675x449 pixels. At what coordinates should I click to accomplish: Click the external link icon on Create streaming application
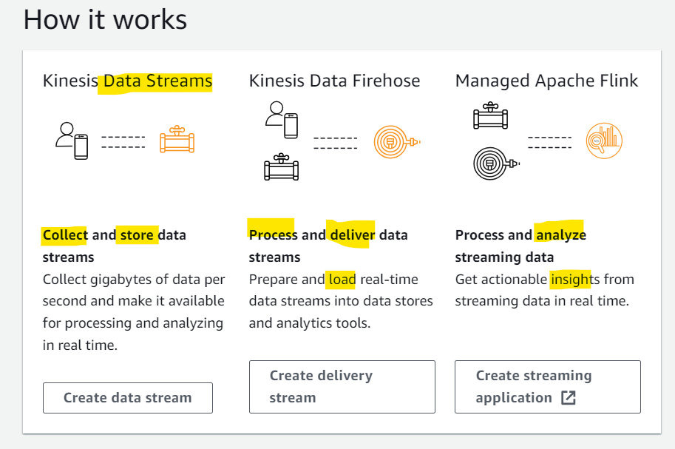(x=569, y=398)
